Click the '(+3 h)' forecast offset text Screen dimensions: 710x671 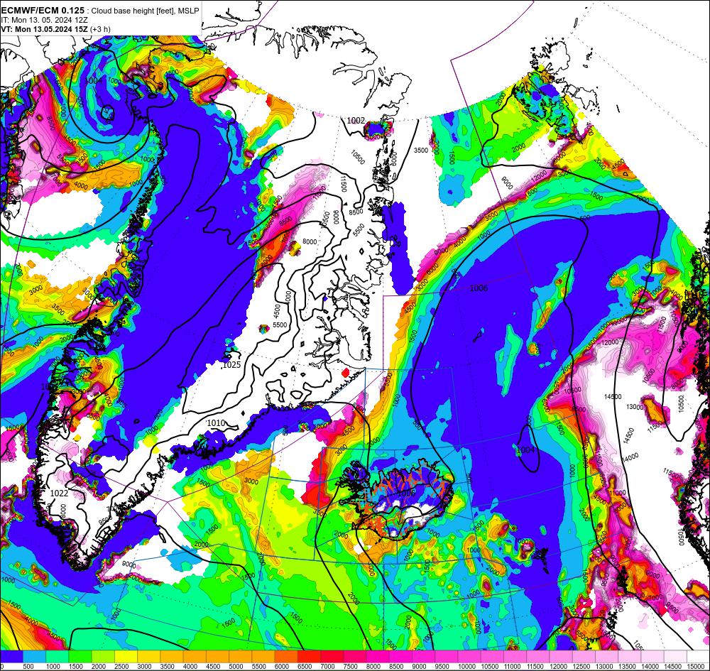100,29
